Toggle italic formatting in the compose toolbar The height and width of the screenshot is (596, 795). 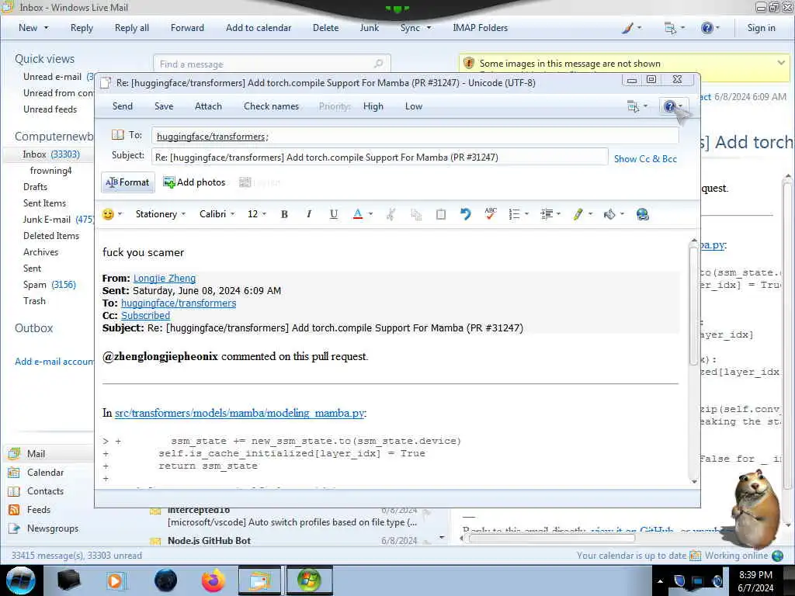tap(309, 214)
